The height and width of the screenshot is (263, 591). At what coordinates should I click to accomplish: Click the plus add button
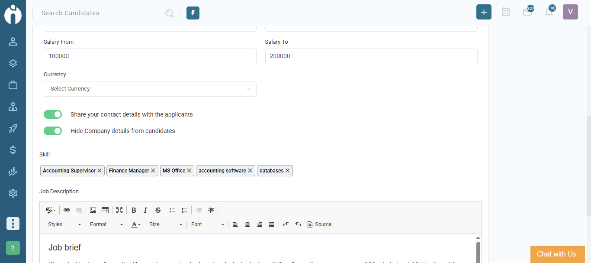click(x=484, y=12)
